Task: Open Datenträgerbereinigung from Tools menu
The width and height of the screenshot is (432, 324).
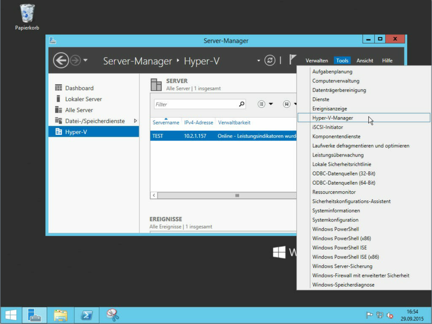Action: point(363,90)
